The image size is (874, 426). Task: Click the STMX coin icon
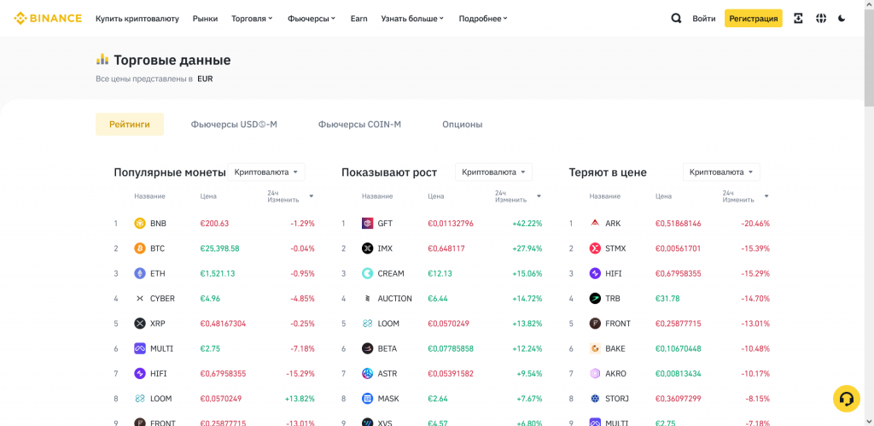pos(595,248)
